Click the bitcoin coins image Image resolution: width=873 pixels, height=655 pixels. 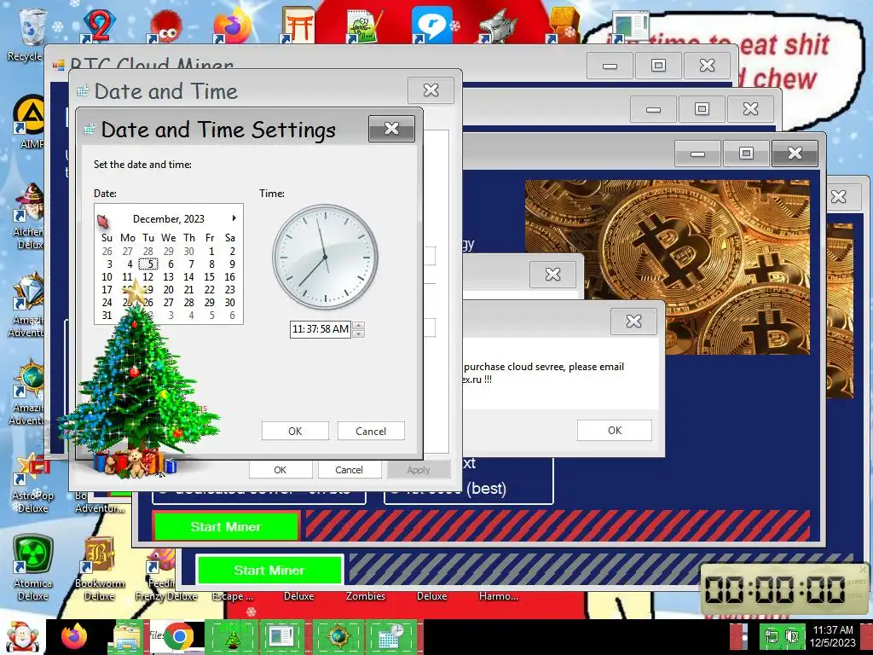[x=668, y=267]
